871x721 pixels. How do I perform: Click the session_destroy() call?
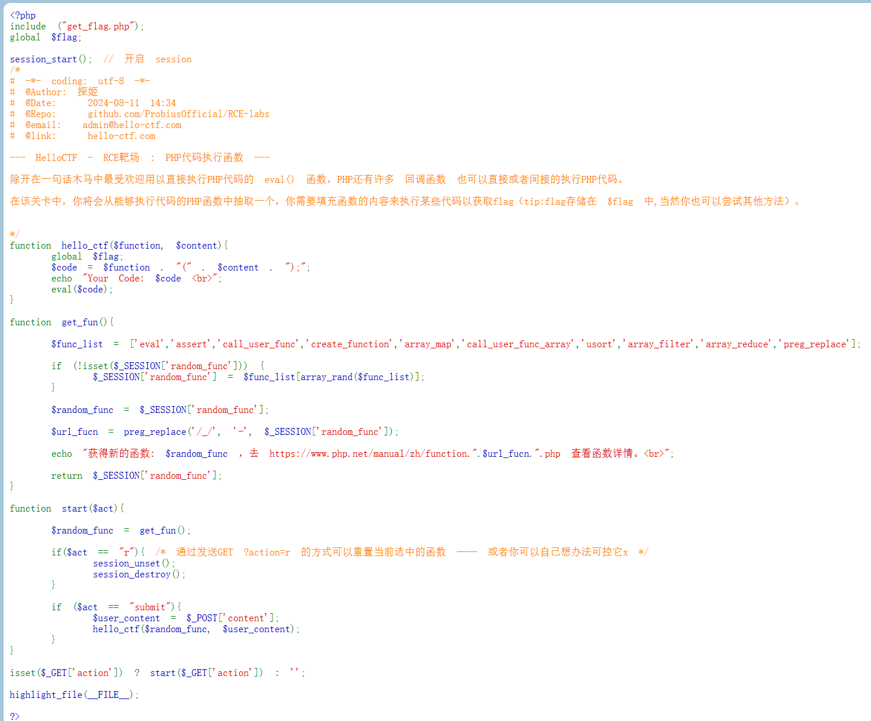[x=139, y=574]
